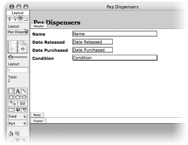Click the Header part tab
Screen dimensions: 188x145
point(39,26)
